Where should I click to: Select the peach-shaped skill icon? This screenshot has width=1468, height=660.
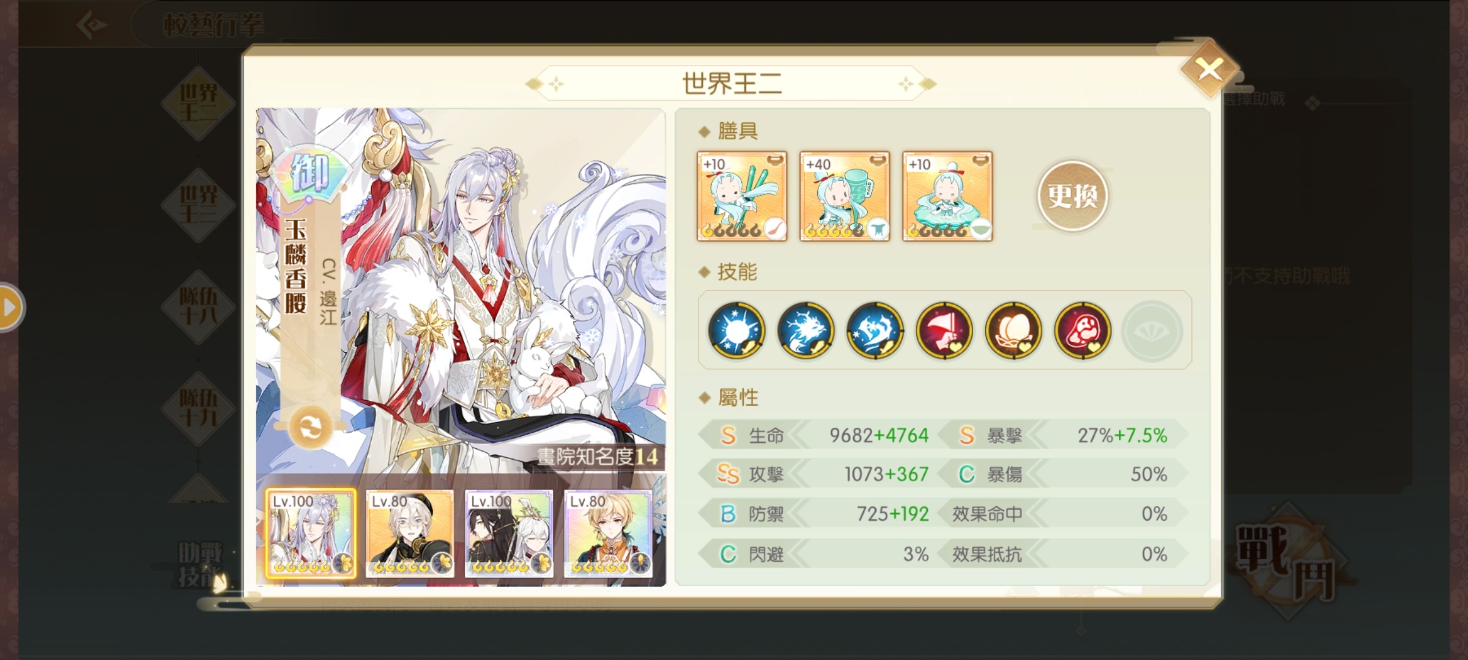pos(1013,331)
